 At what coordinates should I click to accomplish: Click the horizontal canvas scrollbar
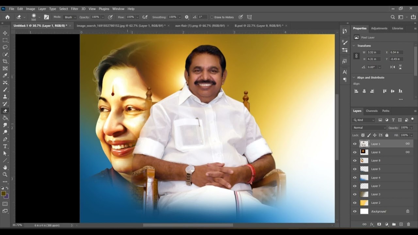(x=188, y=225)
